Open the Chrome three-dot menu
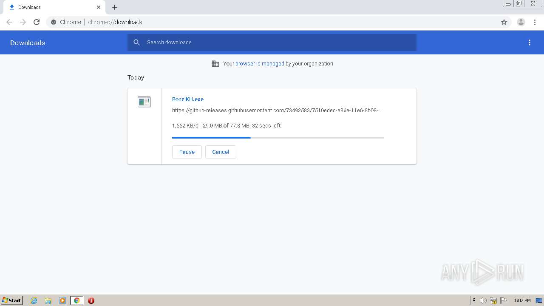544x306 pixels. (x=535, y=22)
